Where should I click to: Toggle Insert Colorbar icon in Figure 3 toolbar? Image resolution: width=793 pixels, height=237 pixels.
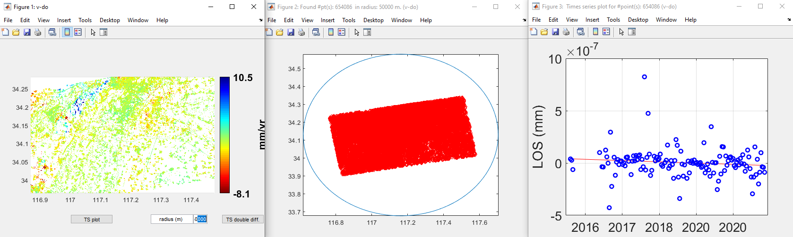click(x=595, y=32)
